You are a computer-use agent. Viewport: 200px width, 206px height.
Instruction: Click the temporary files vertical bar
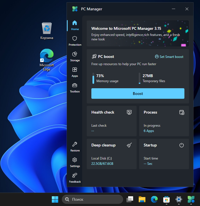pyautogui.click(x=140, y=78)
